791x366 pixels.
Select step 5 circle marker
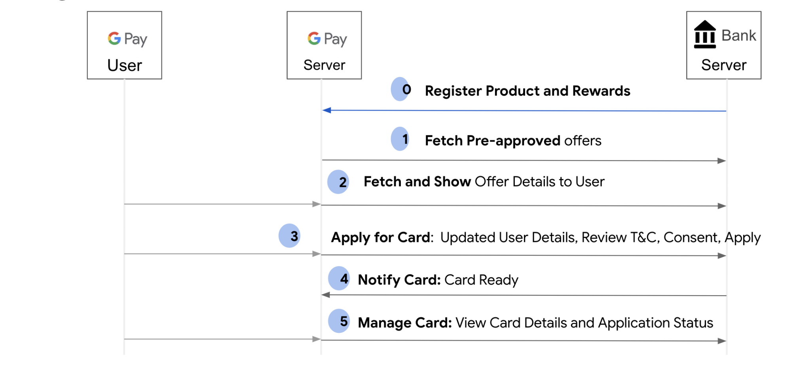(339, 321)
